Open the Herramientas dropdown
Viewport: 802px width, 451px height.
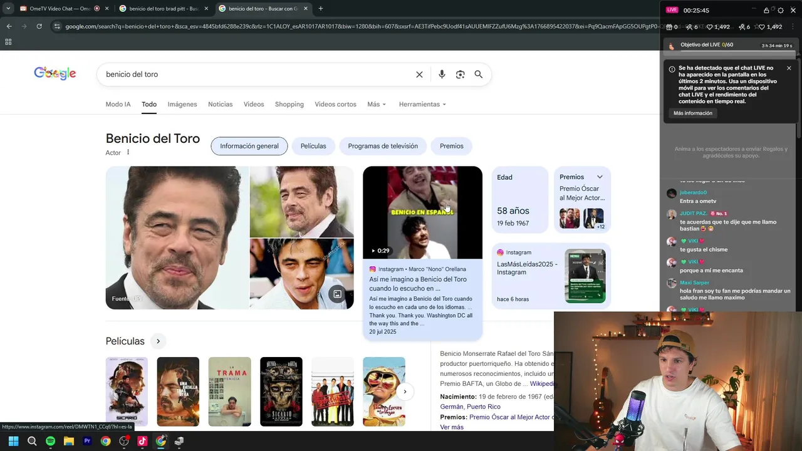click(x=422, y=104)
